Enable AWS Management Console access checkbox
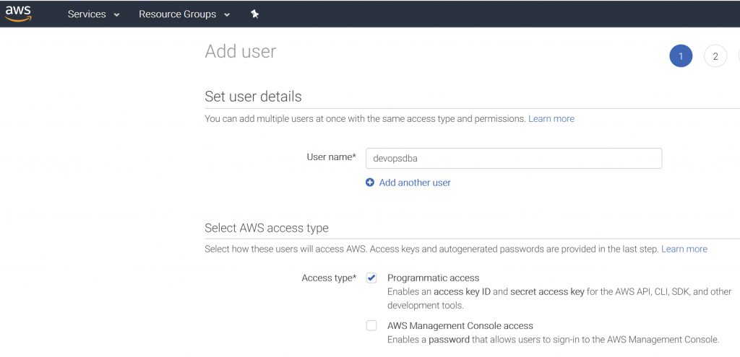Viewport: 740px width, 357px height. pos(371,325)
